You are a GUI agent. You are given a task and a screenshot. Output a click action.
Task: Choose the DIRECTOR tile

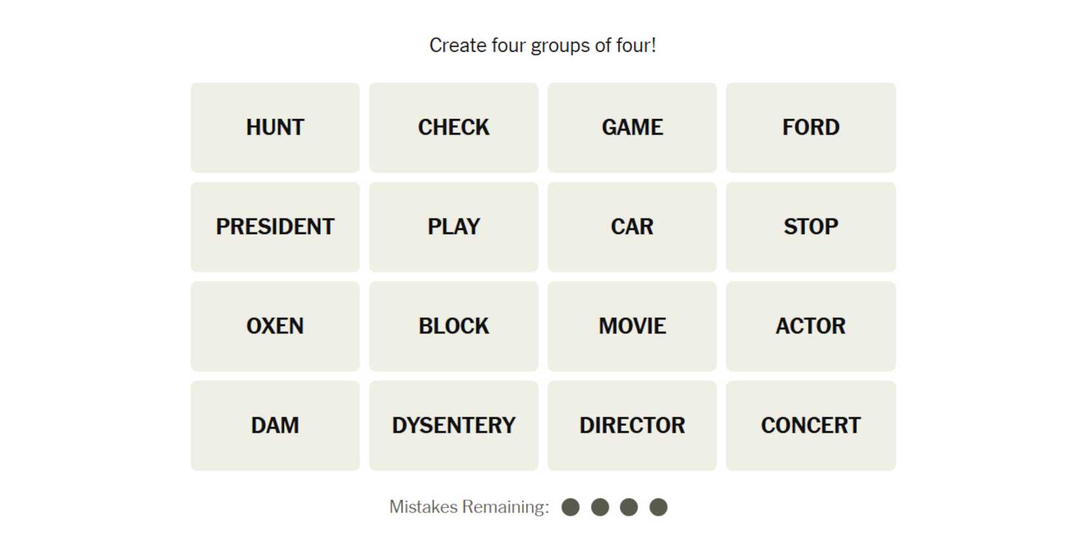tap(632, 426)
